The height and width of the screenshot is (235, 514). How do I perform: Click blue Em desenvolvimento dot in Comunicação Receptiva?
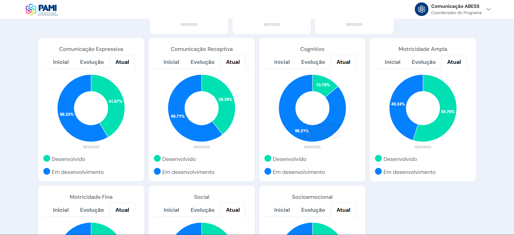click(x=157, y=171)
